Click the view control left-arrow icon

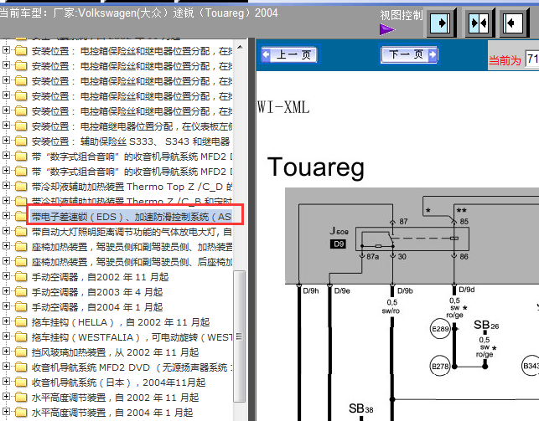[x=513, y=23]
